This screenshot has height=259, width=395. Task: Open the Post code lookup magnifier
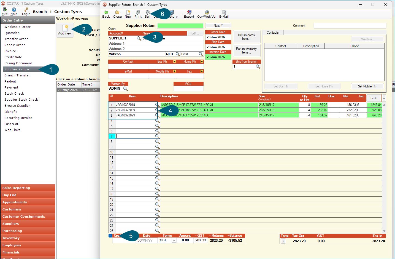point(201,54)
